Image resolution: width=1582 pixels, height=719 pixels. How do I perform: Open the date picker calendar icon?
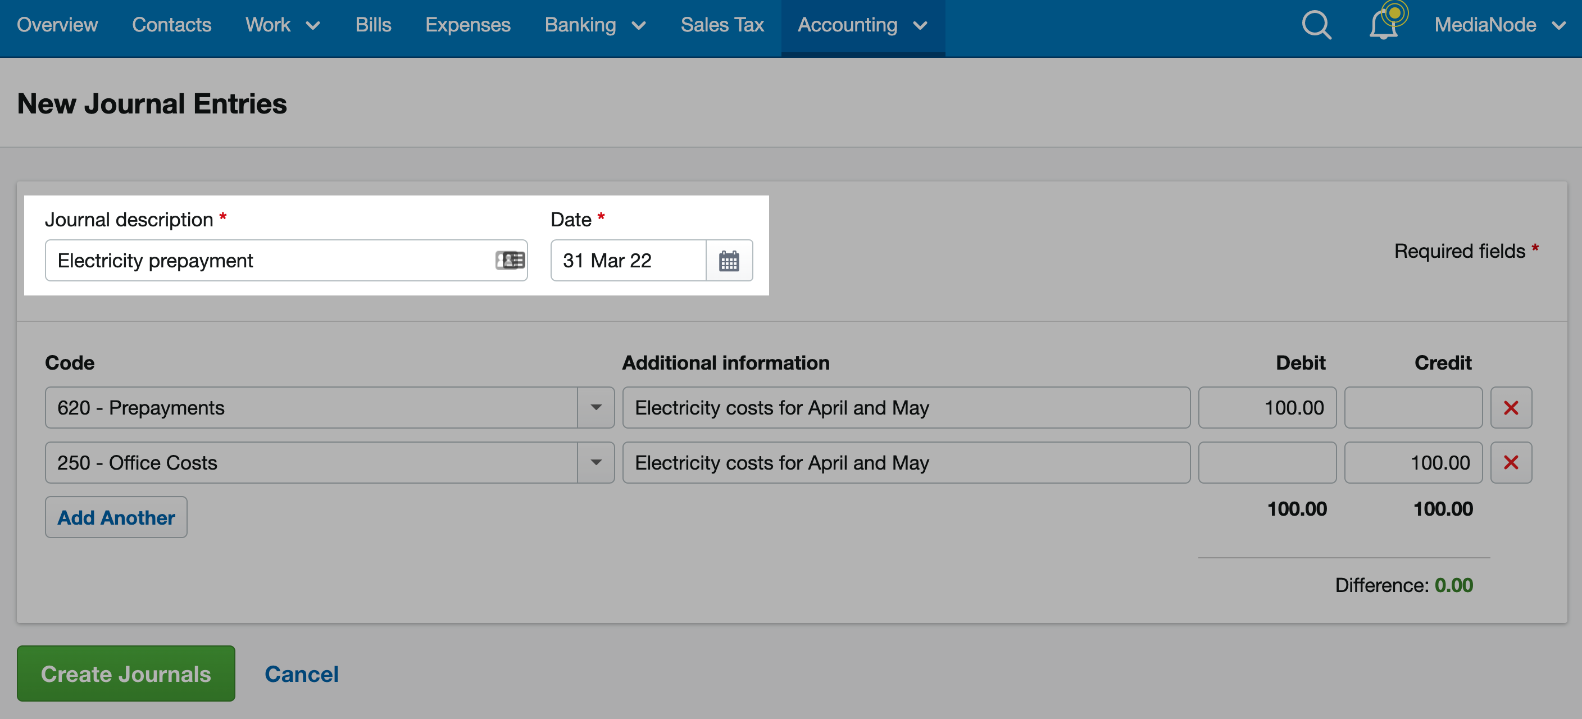pyautogui.click(x=729, y=261)
